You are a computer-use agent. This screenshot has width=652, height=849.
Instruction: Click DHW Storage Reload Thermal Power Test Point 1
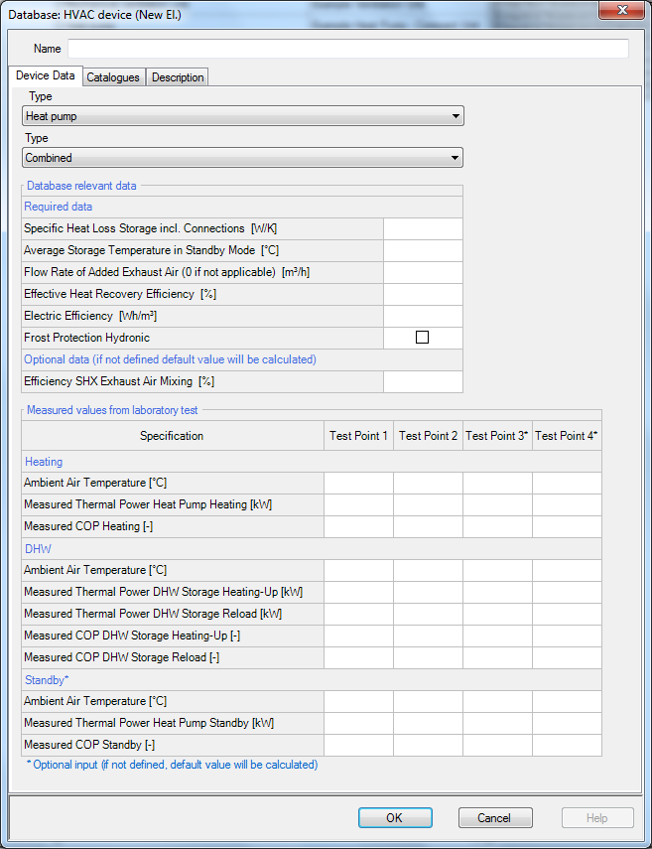click(358, 614)
